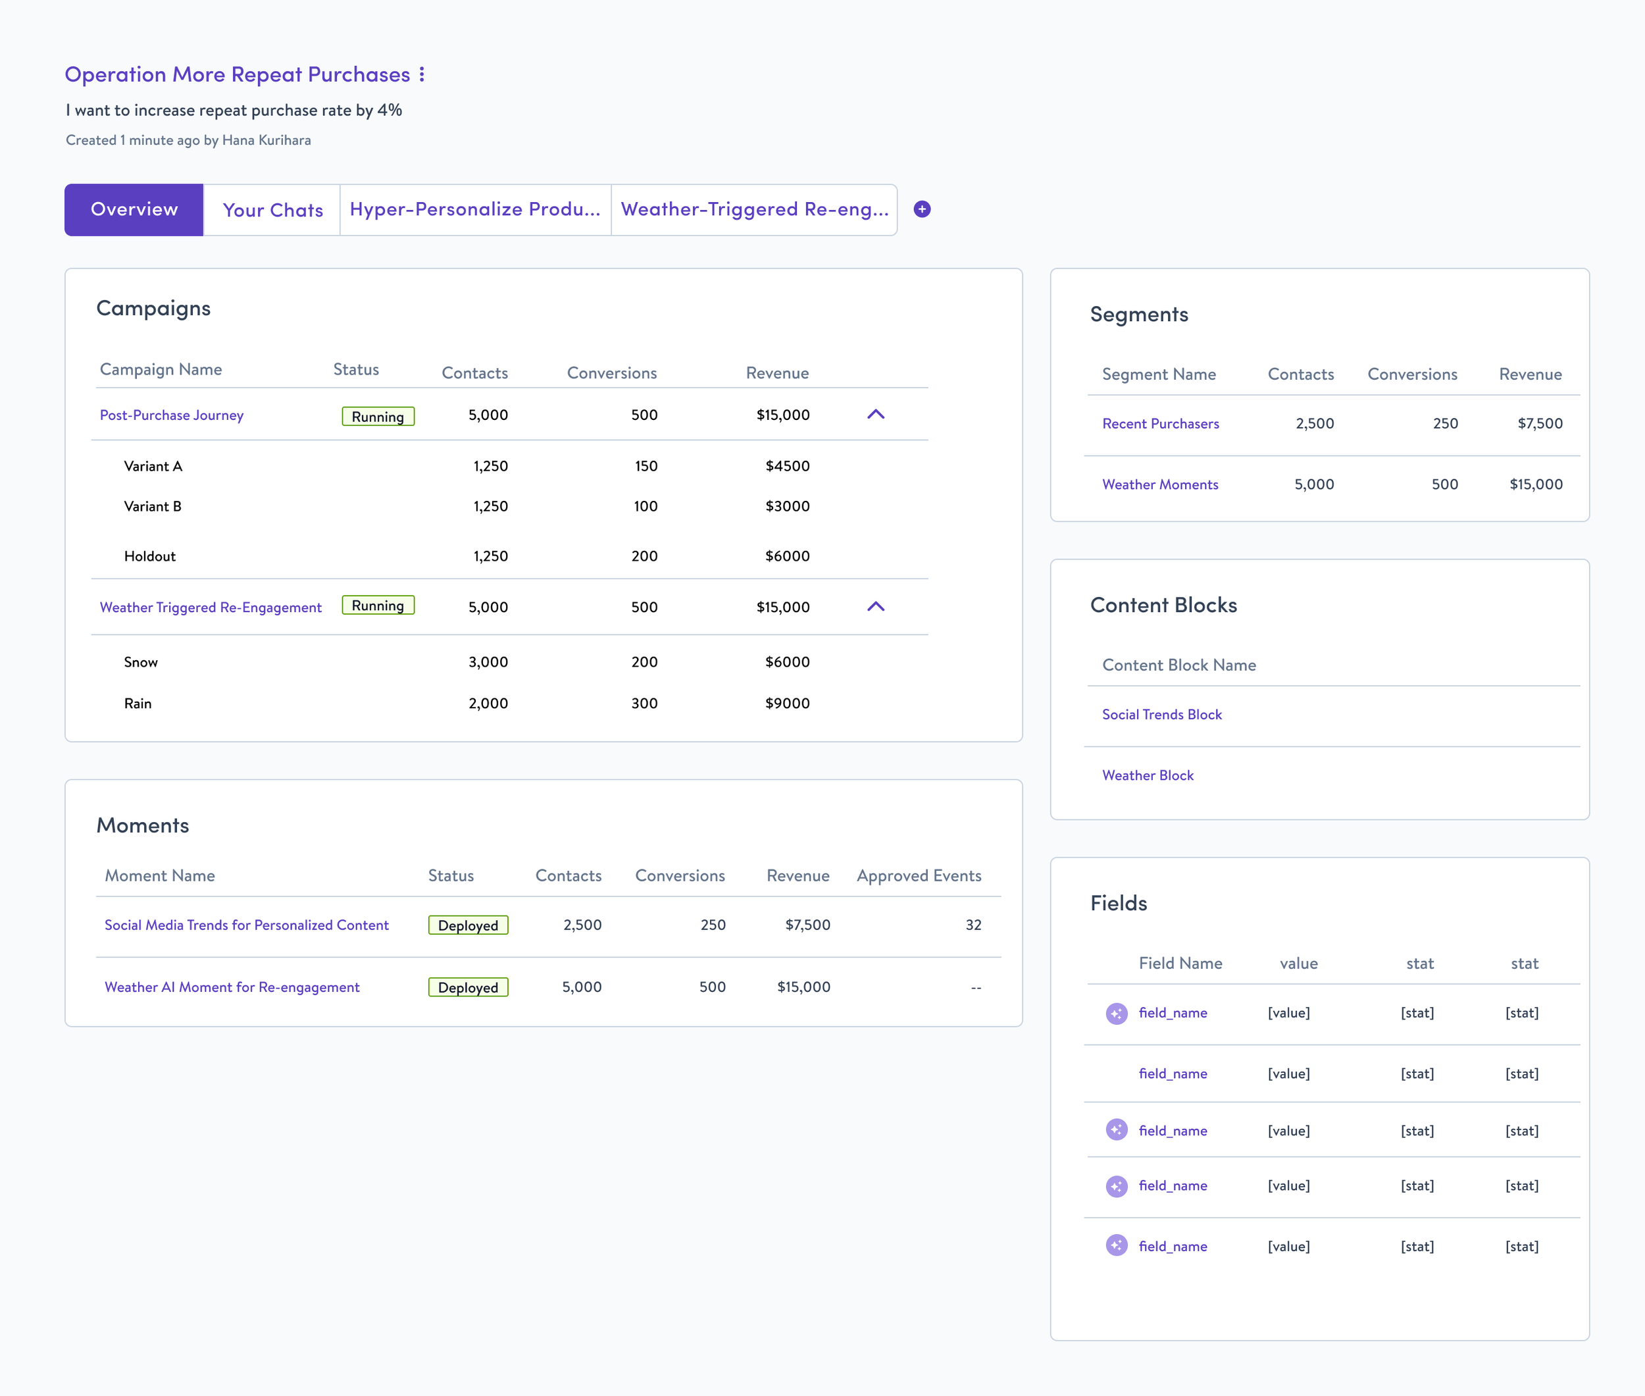Click the sparkle icon on fourth field_name row
1645x1396 pixels.
[x=1117, y=1185]
